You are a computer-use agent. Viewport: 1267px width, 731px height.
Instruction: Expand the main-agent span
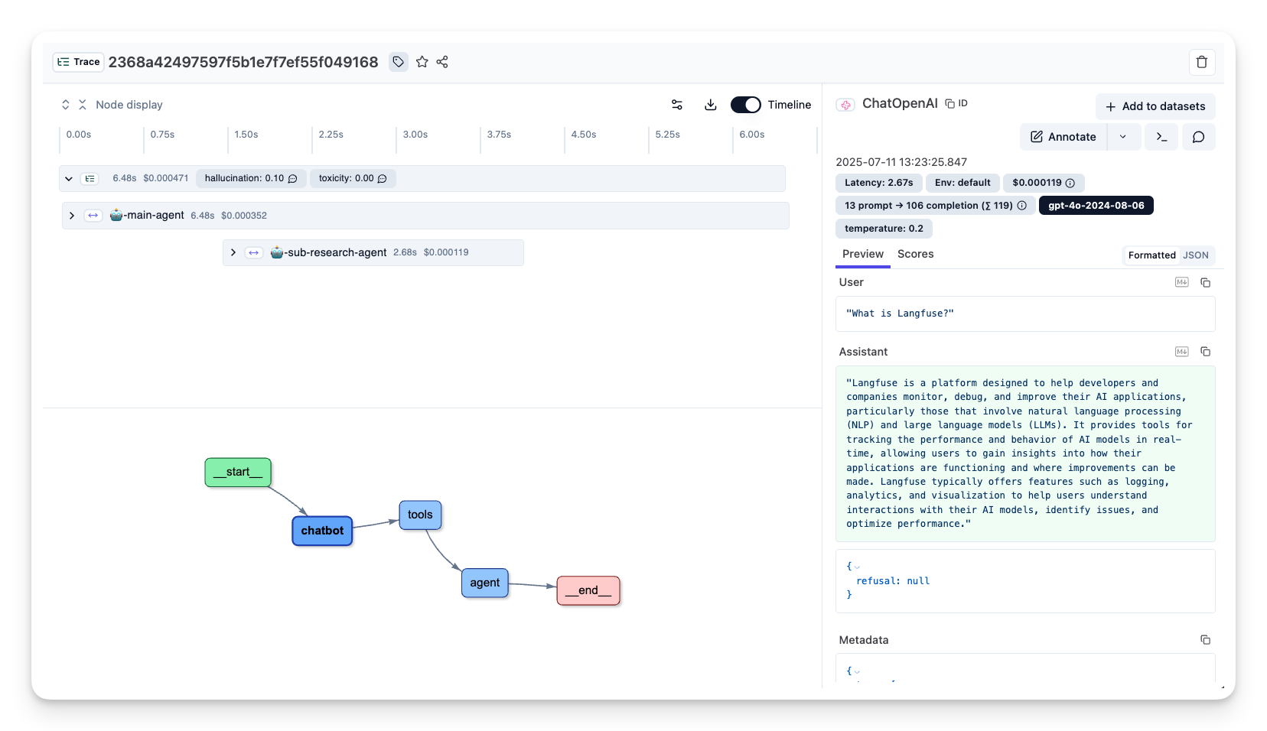tap(72, 216)
